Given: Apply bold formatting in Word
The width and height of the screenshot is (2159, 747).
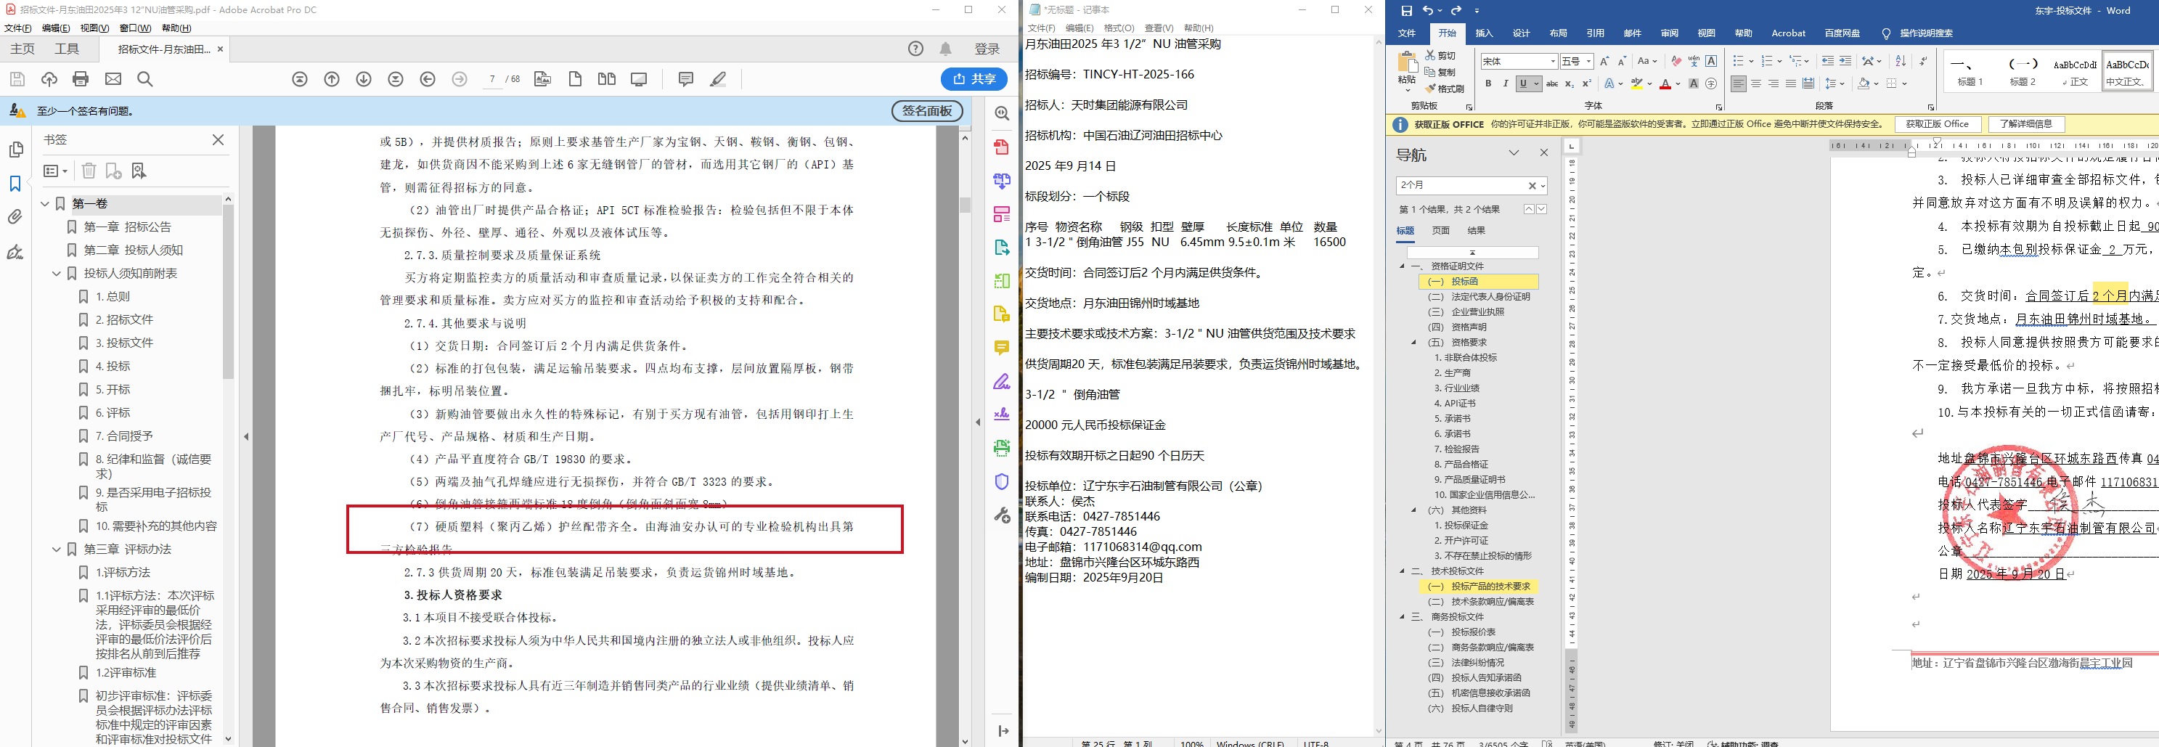Looking at the screenshot, I should [x=1487, y=83].
